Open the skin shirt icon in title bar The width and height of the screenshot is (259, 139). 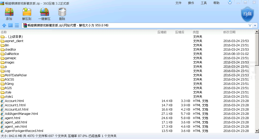[x=230, y=3]
